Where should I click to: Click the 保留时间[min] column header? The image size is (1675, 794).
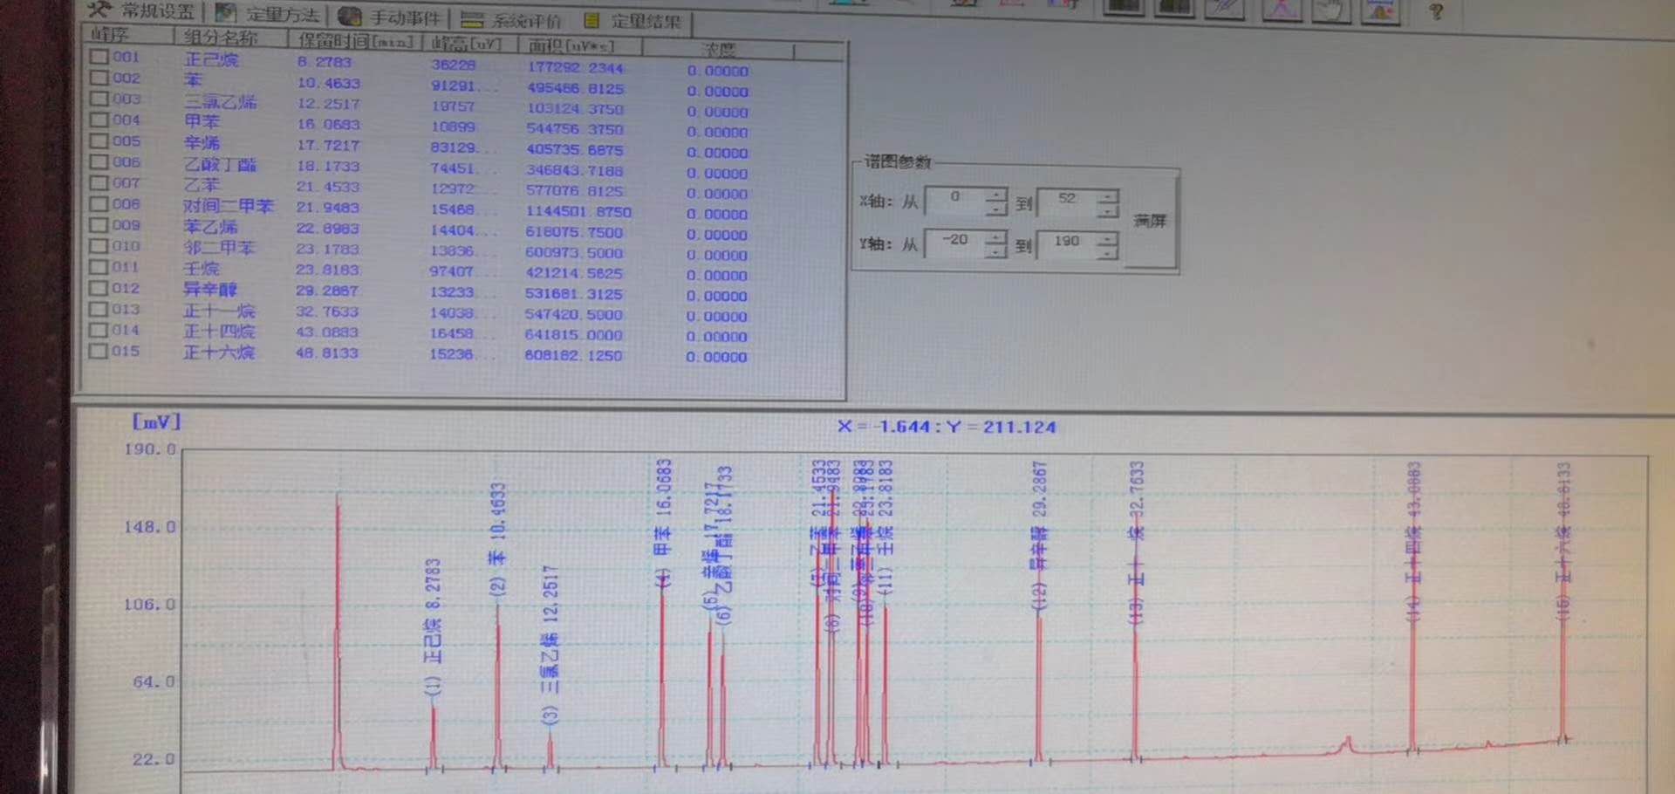pyautogui.click(x=354, y=40)
